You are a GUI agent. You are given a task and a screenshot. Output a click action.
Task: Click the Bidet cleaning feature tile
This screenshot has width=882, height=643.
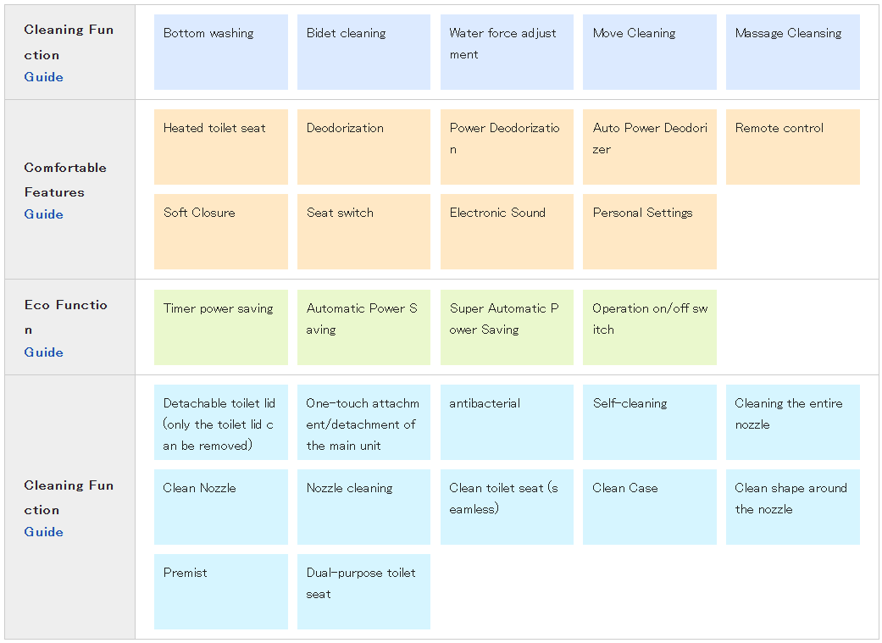tap(363, 52)
